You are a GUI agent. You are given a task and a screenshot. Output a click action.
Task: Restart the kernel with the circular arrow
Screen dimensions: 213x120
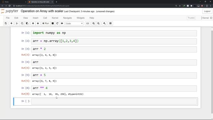57,23
